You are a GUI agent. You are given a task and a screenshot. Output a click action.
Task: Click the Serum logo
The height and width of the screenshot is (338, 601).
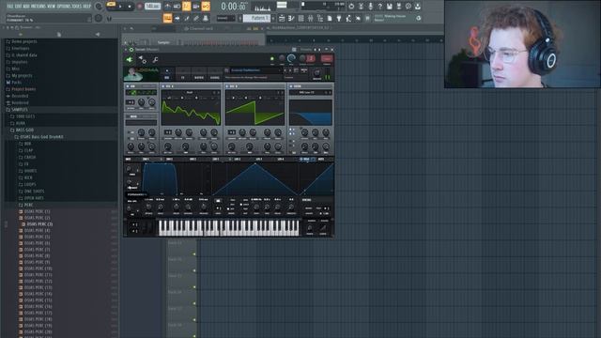(142, 73)
